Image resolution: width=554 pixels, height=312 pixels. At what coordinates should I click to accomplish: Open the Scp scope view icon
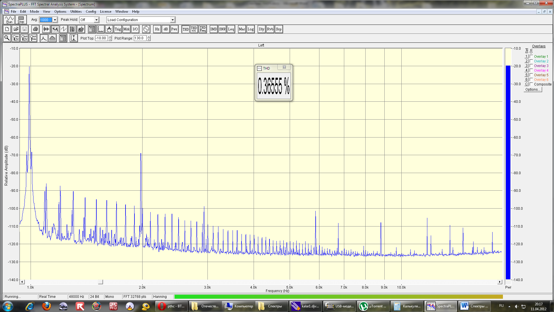click(279, 29)
